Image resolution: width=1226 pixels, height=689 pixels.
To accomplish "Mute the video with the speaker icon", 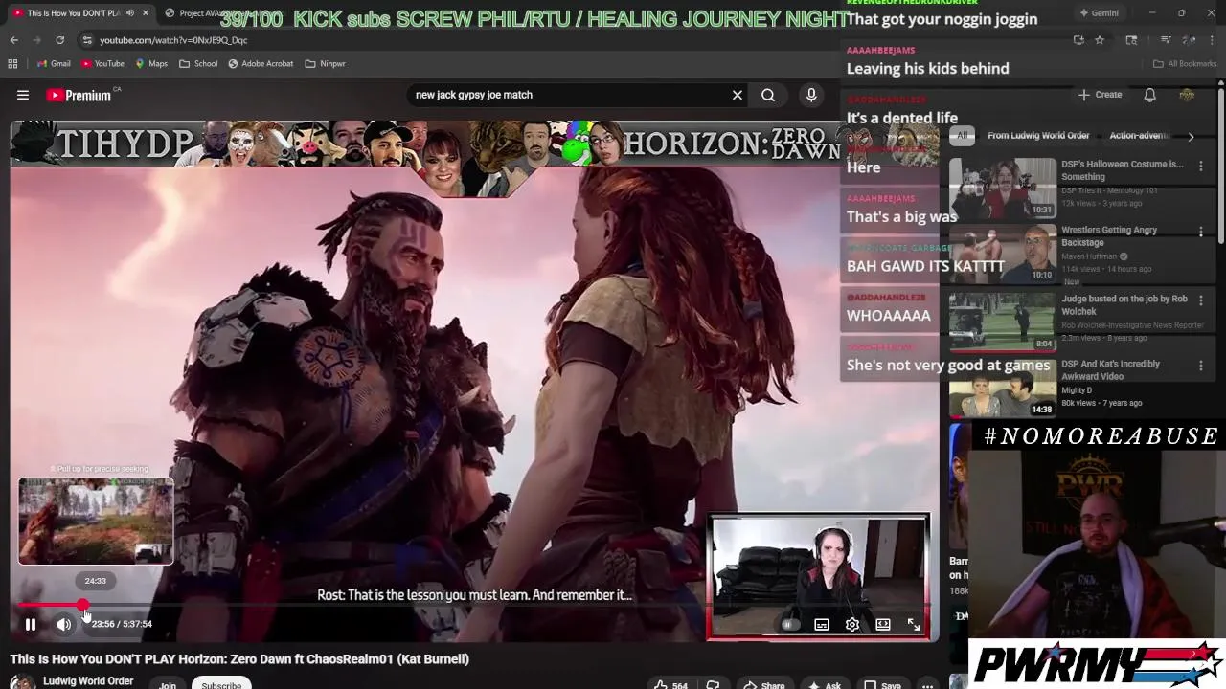I will [63, 624].
